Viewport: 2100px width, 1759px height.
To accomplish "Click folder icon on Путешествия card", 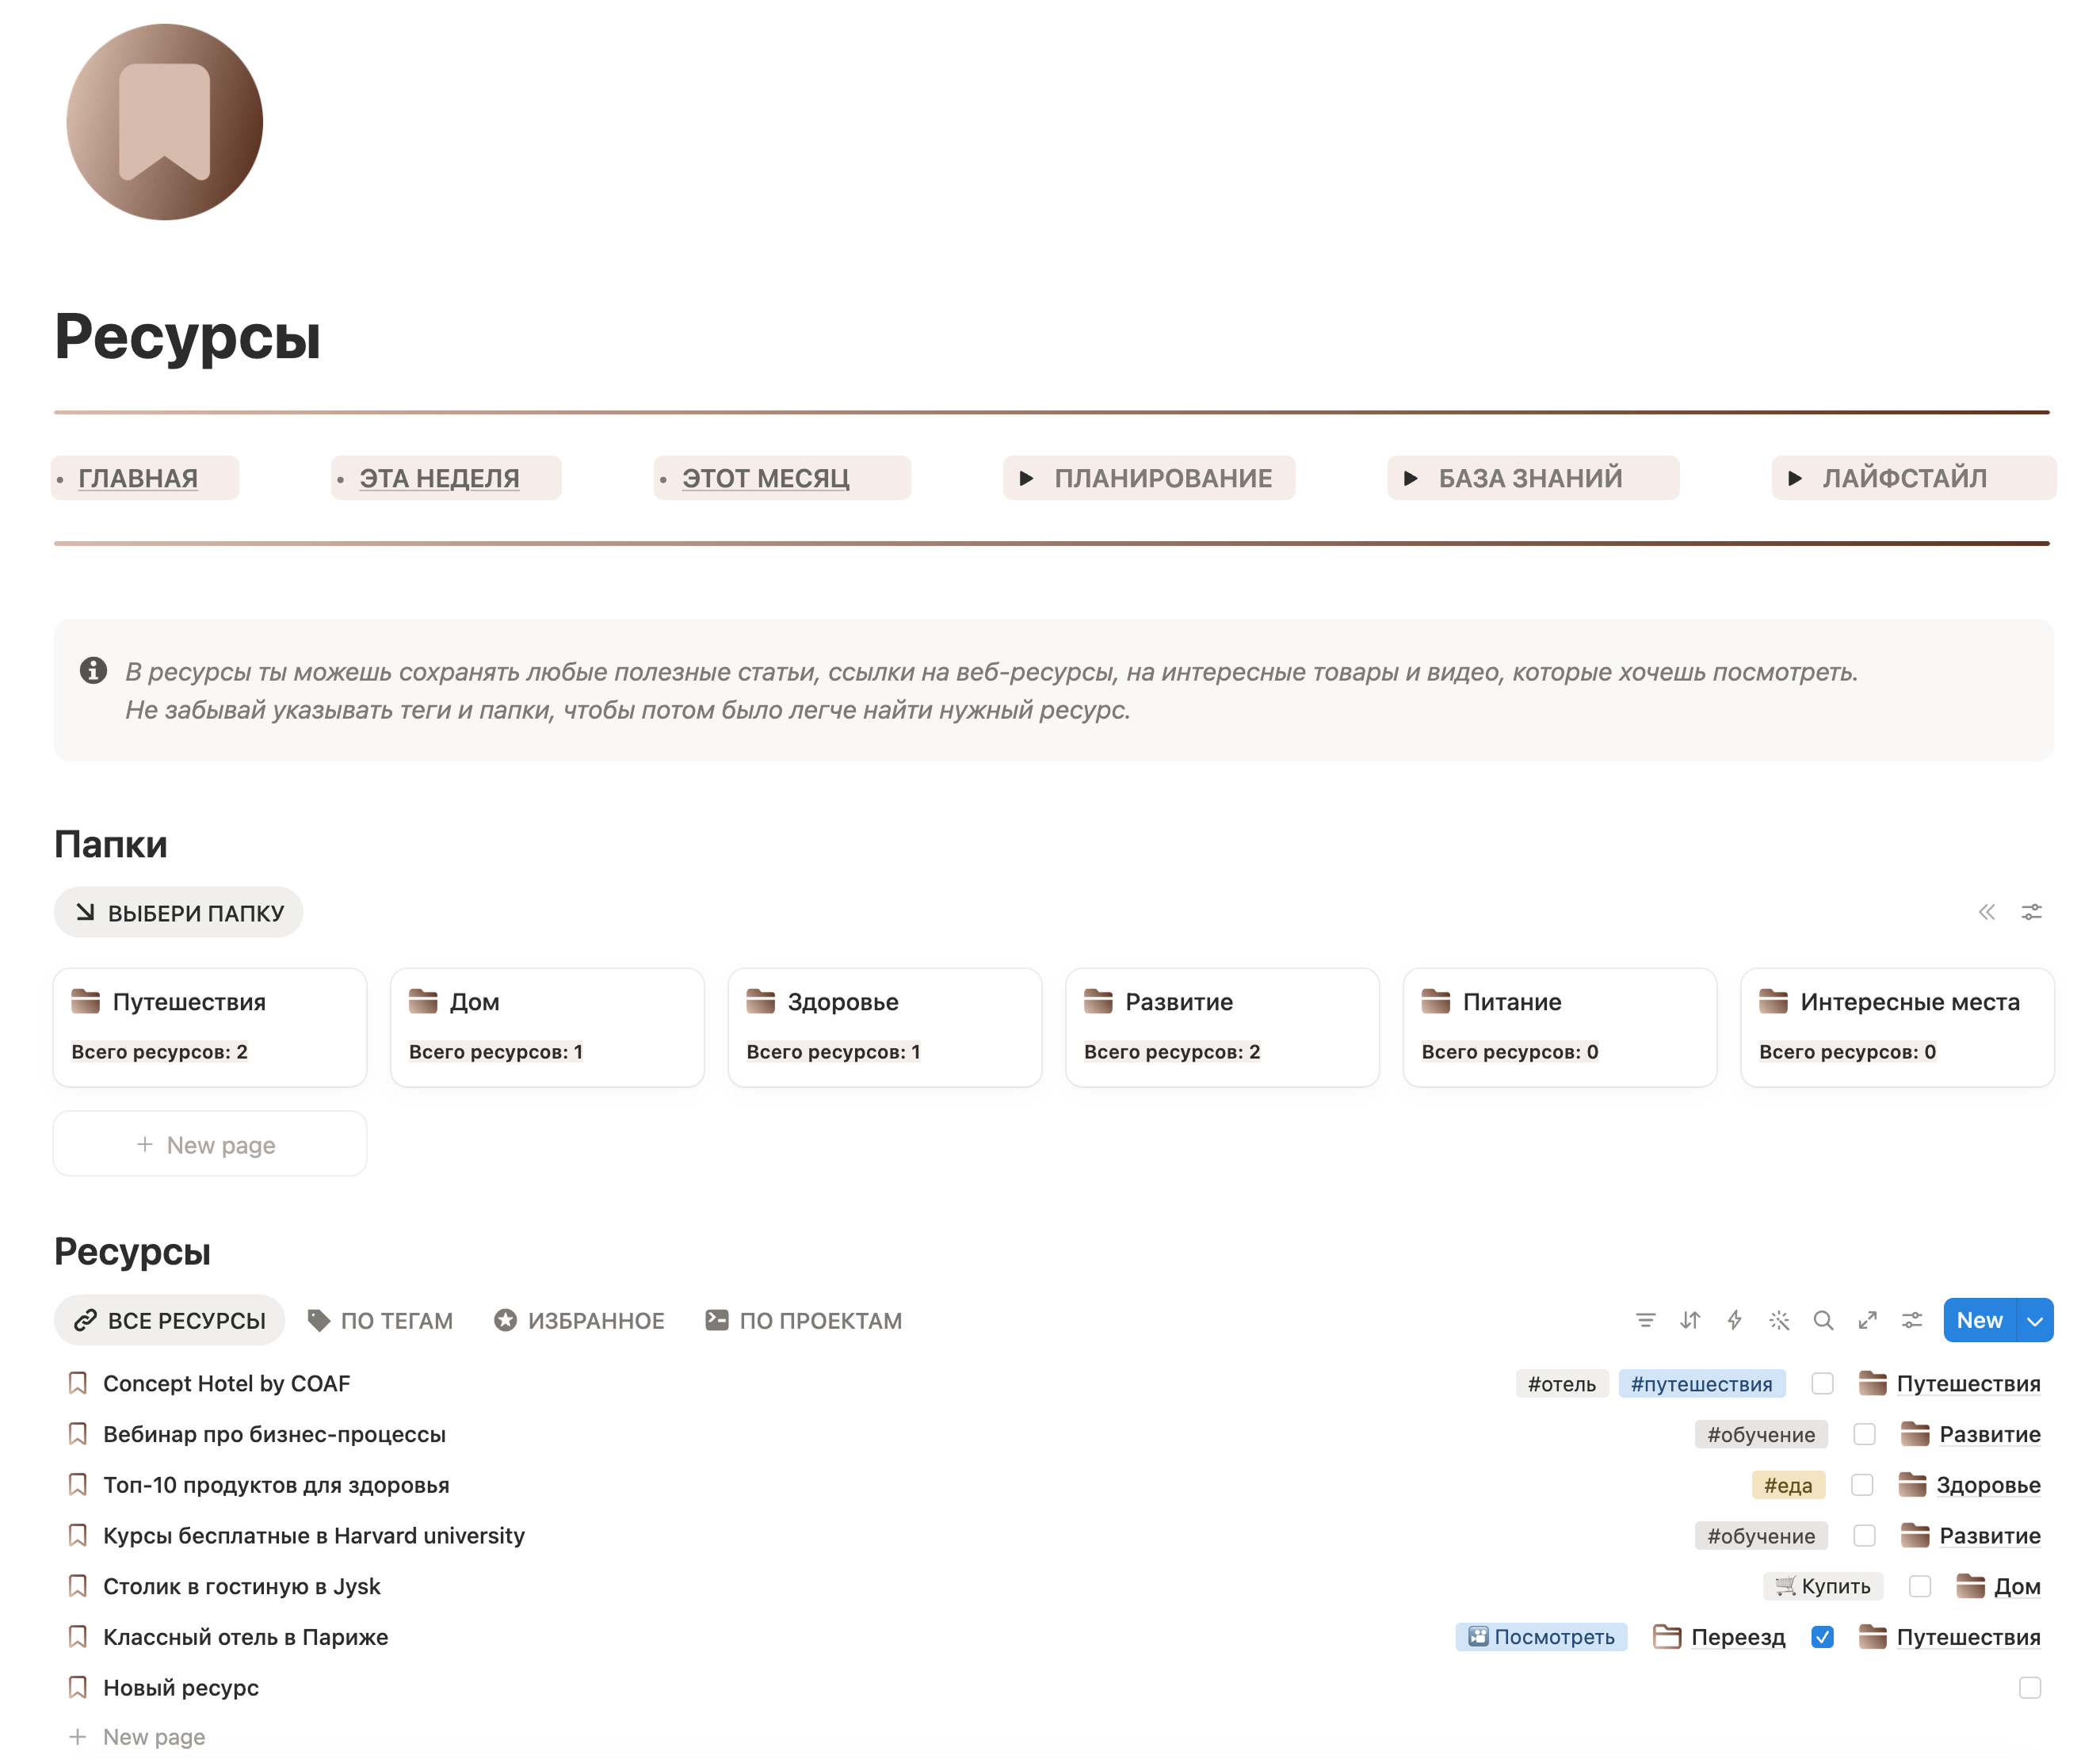I will click(86, 1001).
